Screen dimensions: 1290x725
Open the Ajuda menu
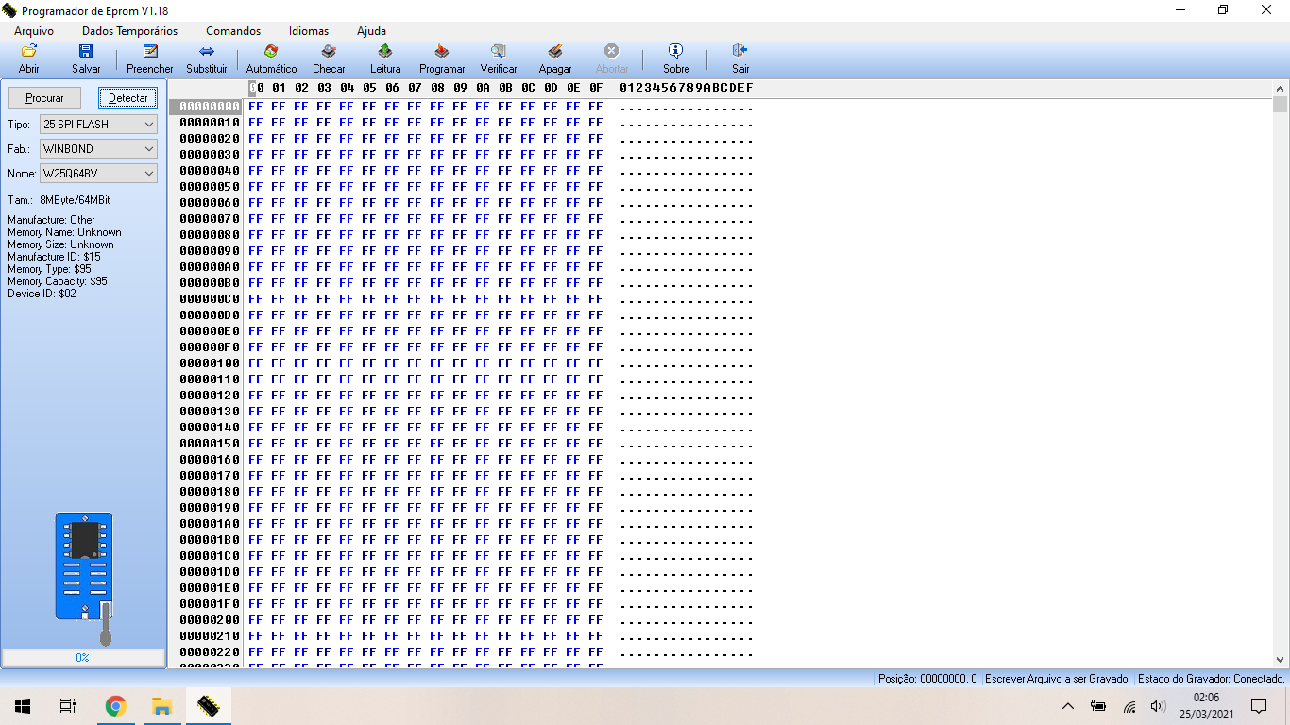[x=371, y=31]
